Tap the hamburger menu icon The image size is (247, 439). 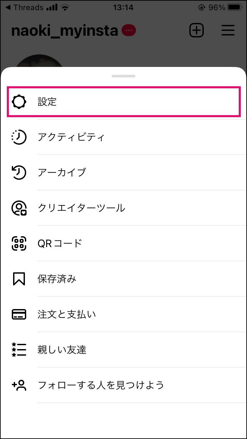tap(228, 31)
